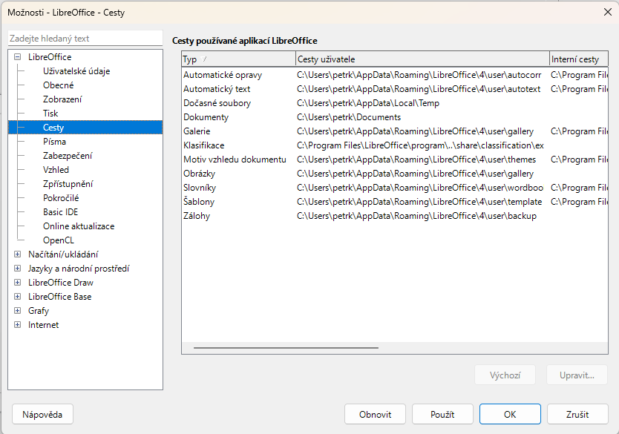The height and width of the screenshot is (434, 619).
Task: Expand the Grafy node
Action: click(x=17, y=311)
